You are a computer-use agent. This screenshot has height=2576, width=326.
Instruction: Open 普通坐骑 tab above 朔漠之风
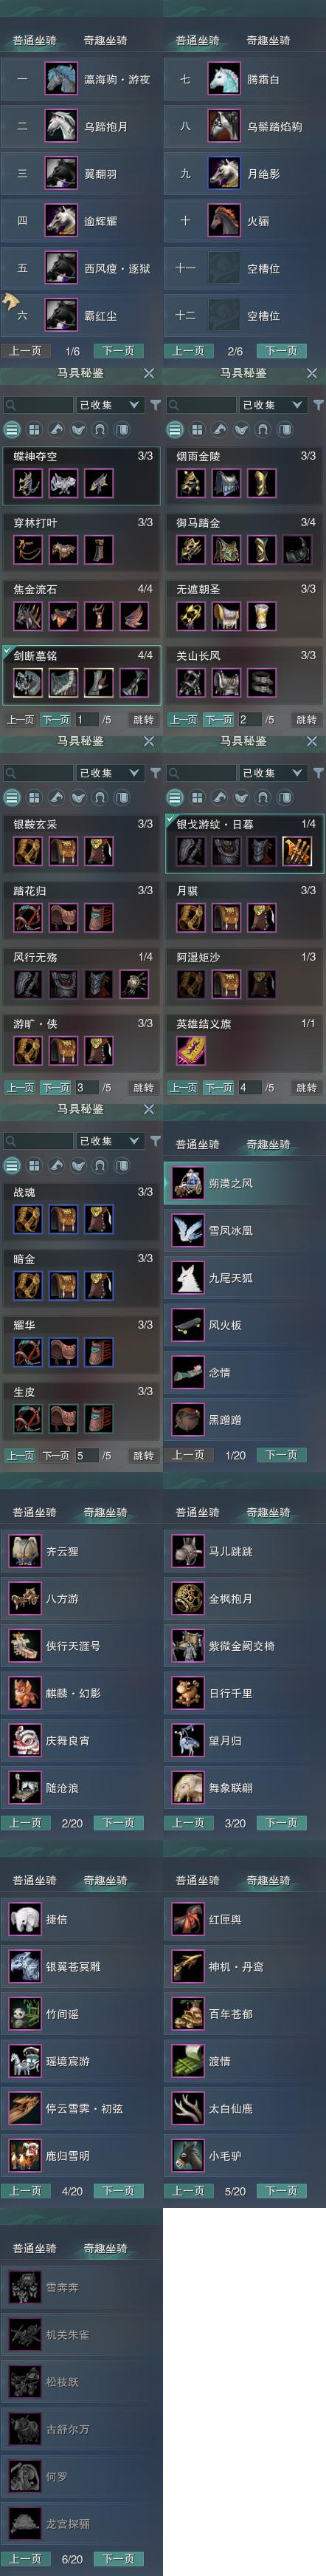(x=198, y=1144)
